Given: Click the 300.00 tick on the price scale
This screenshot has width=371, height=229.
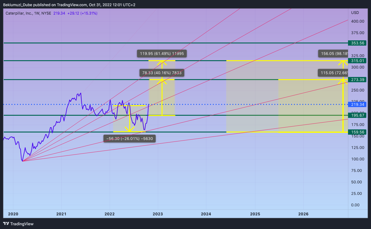Looking at the screenshot, I should point(358,67).
